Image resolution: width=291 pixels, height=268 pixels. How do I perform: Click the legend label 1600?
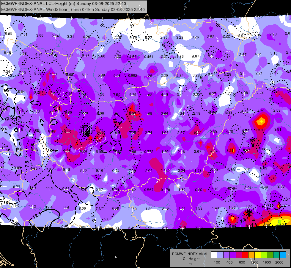point(267,262)
